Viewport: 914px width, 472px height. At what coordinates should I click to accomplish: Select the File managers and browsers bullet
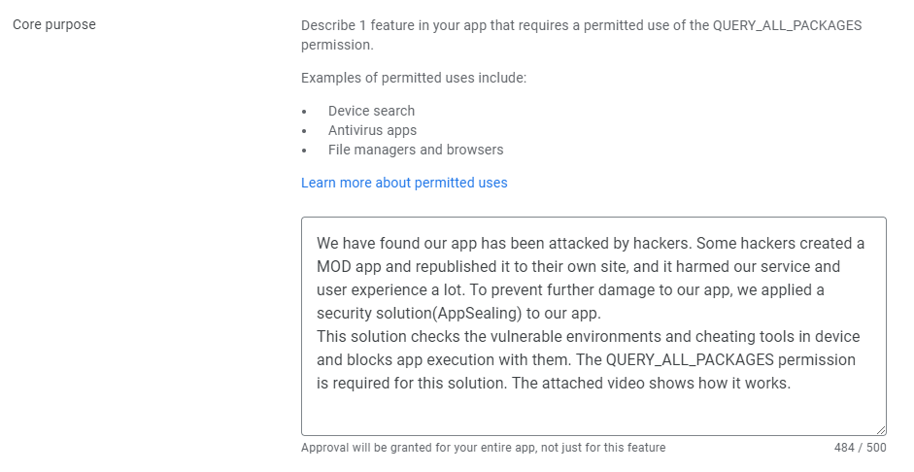tap(416, 150)
